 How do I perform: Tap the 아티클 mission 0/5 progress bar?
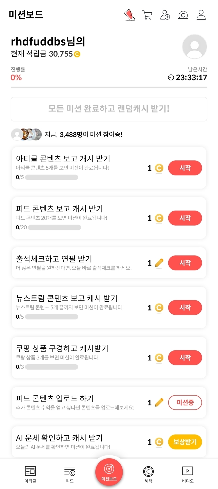[51, 177]
